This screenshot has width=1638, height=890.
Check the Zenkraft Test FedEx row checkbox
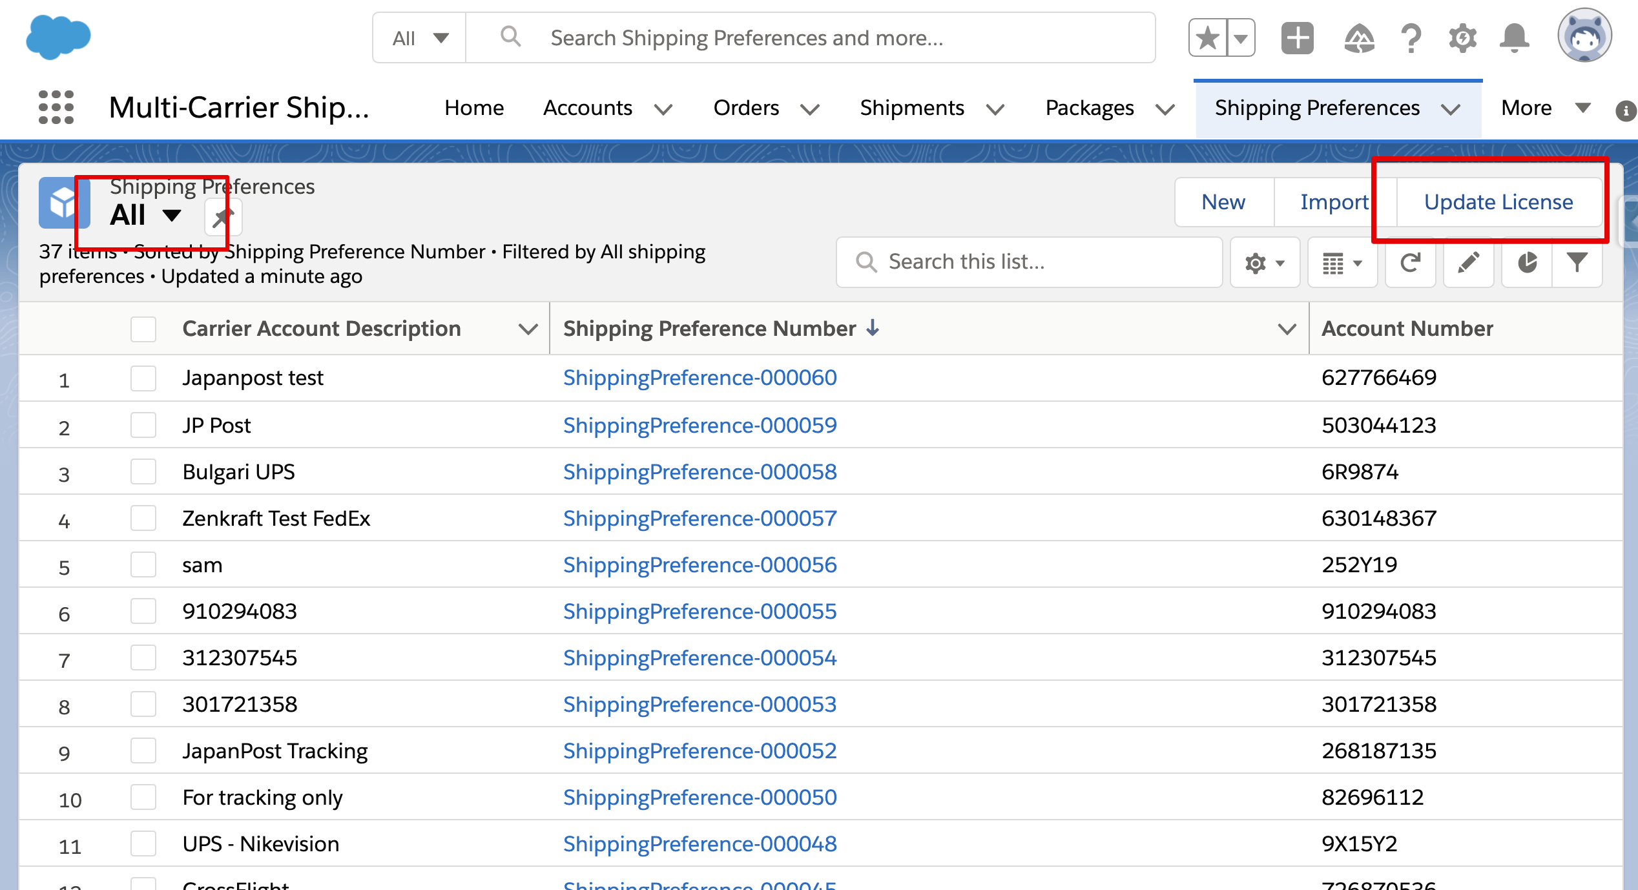143,518
